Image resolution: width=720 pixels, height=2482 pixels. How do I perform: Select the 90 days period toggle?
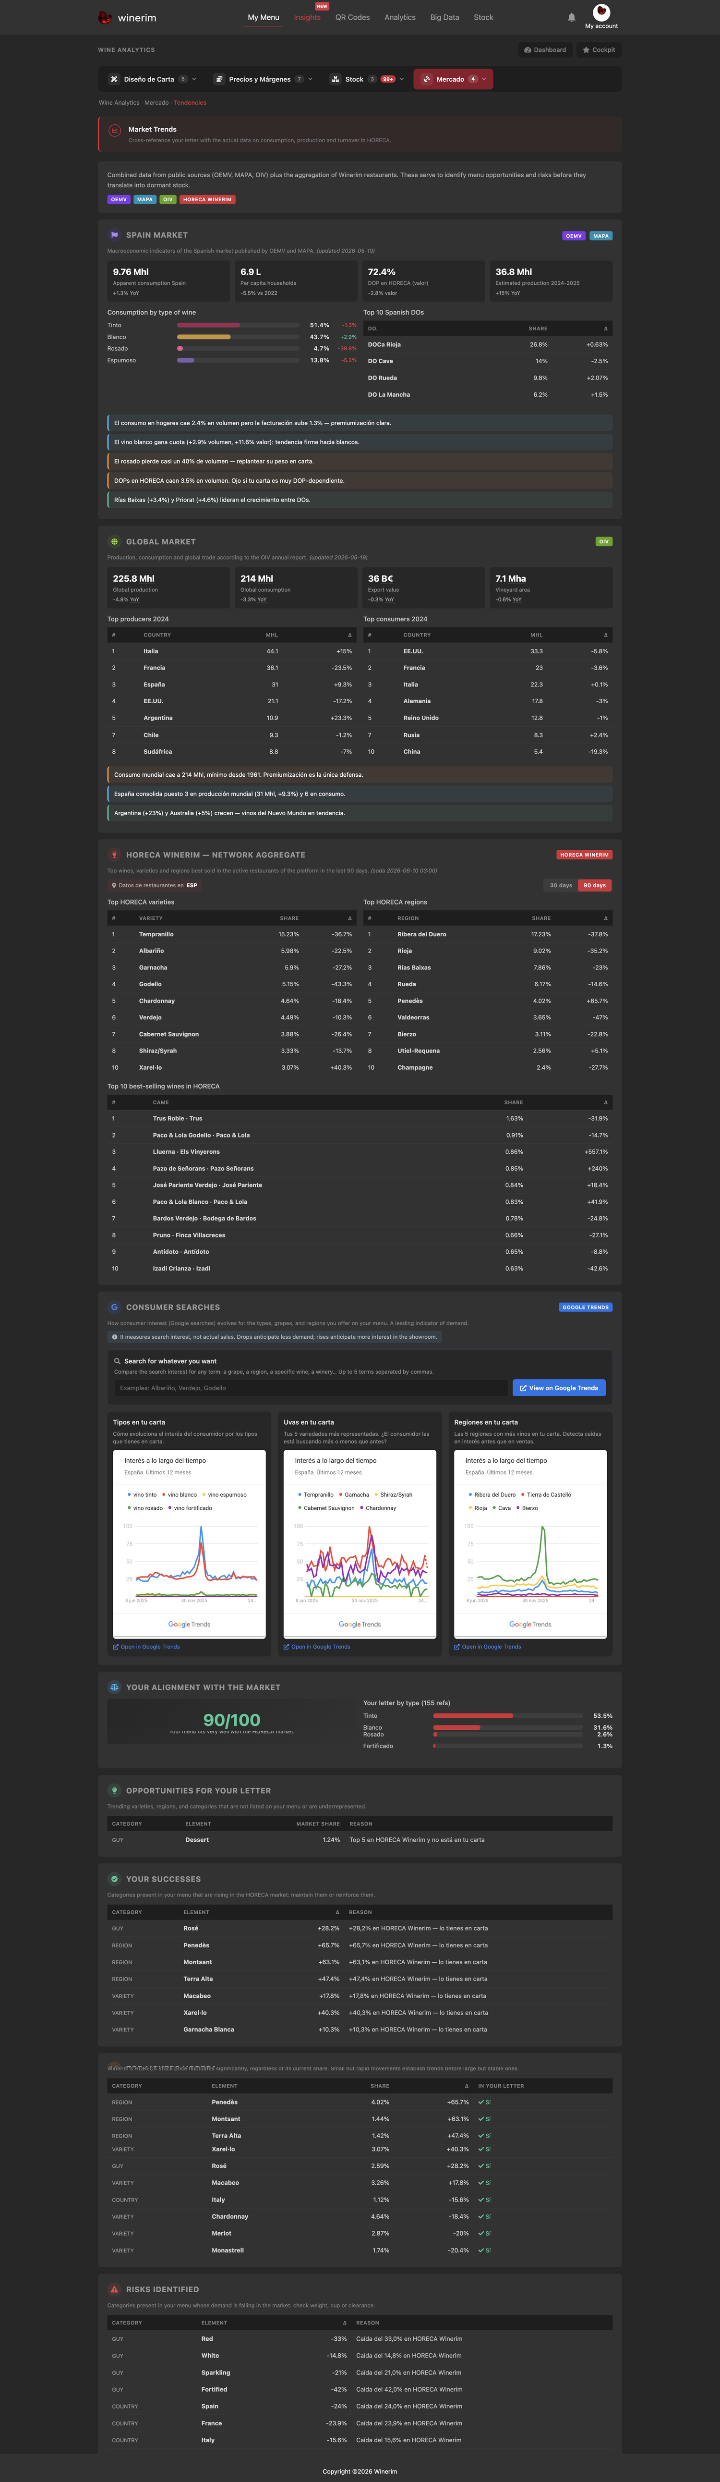595,885
